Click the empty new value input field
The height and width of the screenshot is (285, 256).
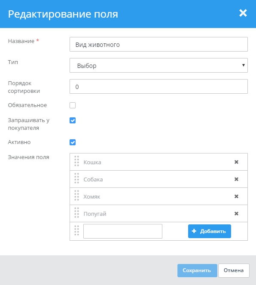(123, 231)
